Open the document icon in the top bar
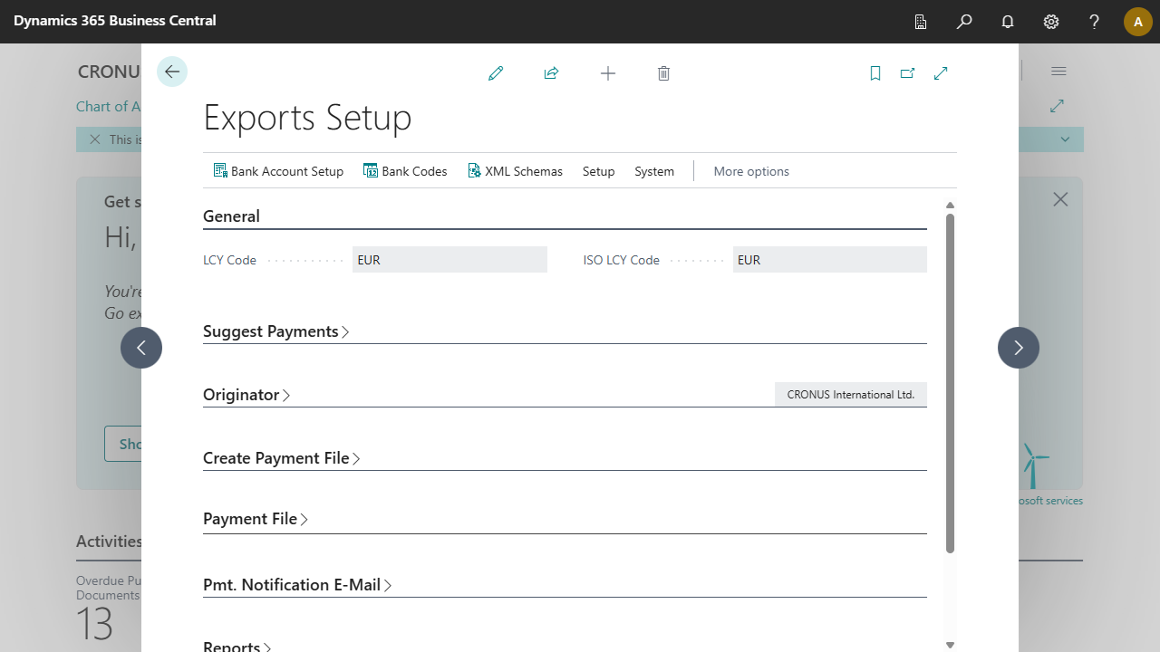Viewport: 1160px width, 652px height. [921, 22]
